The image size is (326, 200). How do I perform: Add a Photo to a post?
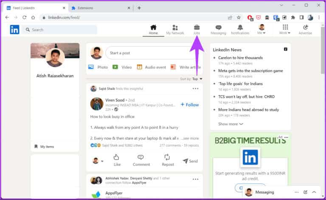click(98, 67)
